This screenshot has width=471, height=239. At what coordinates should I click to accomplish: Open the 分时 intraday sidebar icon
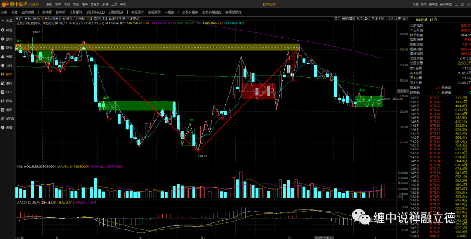(x=7, y=65)
